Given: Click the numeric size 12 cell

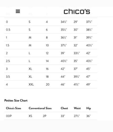Looking at the screenshot, I should (x=47, y=53).
